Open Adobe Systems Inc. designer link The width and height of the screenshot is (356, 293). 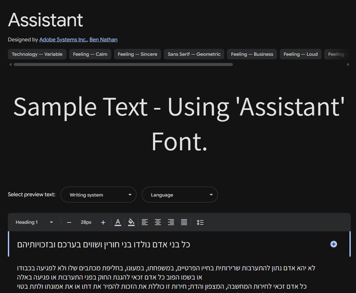(63, 40)
